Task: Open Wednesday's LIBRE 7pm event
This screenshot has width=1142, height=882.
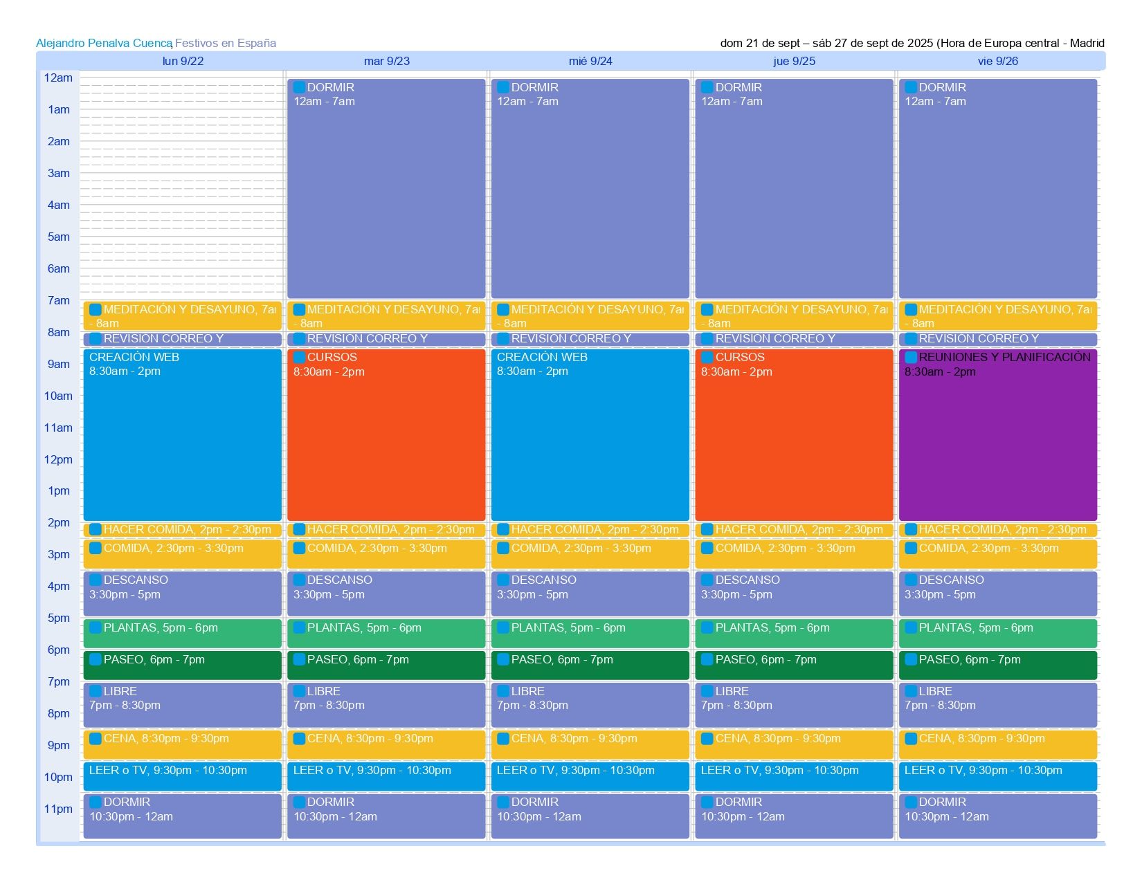Action: click(x=590, y=704)
